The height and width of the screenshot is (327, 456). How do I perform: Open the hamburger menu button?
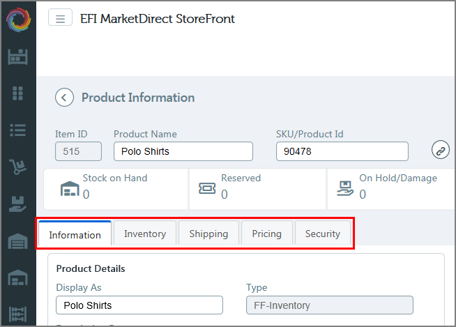60,17
